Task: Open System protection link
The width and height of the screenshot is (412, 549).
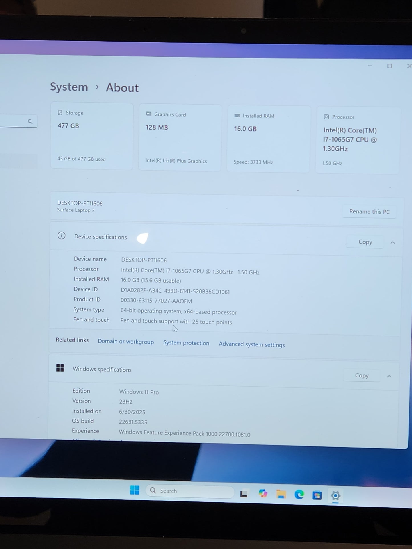Action: (x=186, y=343)
